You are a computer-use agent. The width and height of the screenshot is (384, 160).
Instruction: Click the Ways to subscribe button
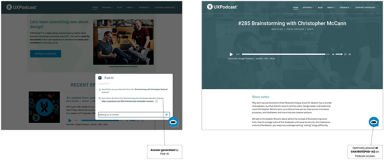46,54
